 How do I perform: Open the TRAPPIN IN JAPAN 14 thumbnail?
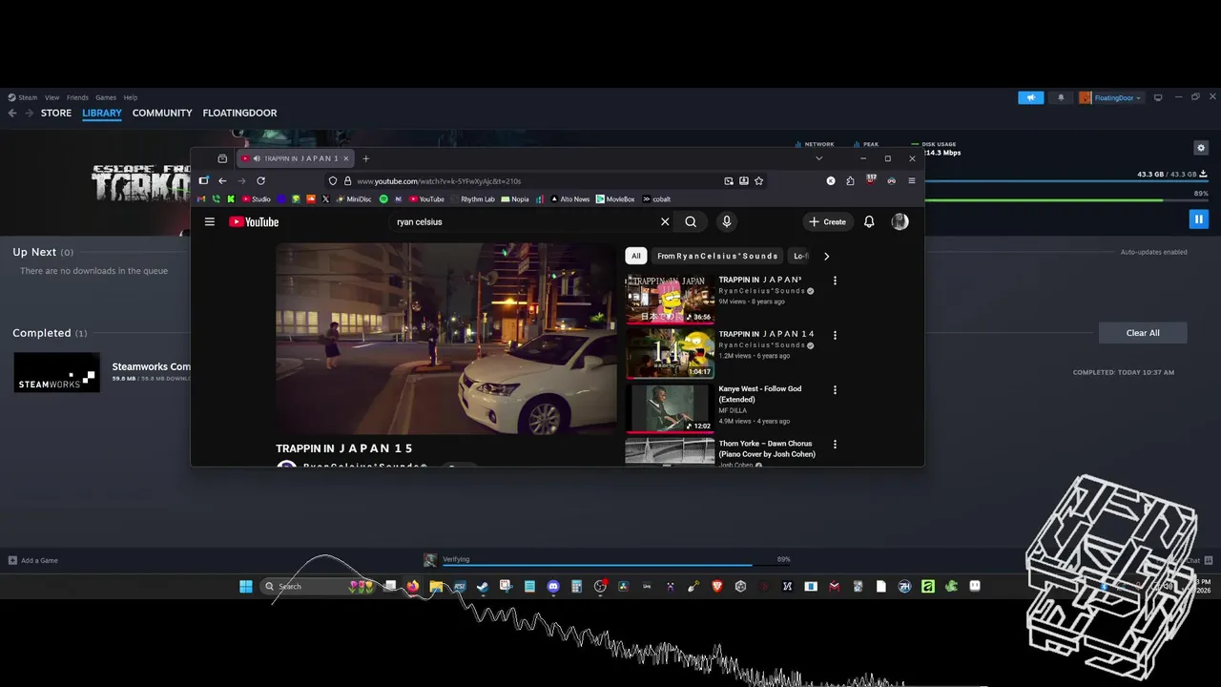[x=670, y=353]
